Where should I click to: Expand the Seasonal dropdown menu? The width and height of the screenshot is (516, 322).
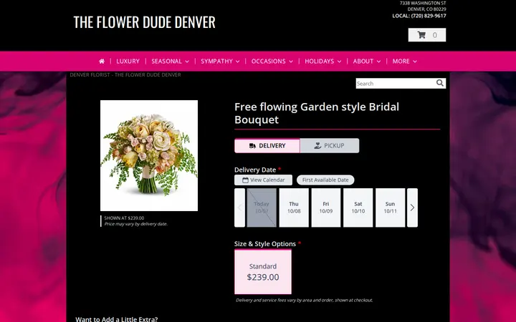coord(170,61)
